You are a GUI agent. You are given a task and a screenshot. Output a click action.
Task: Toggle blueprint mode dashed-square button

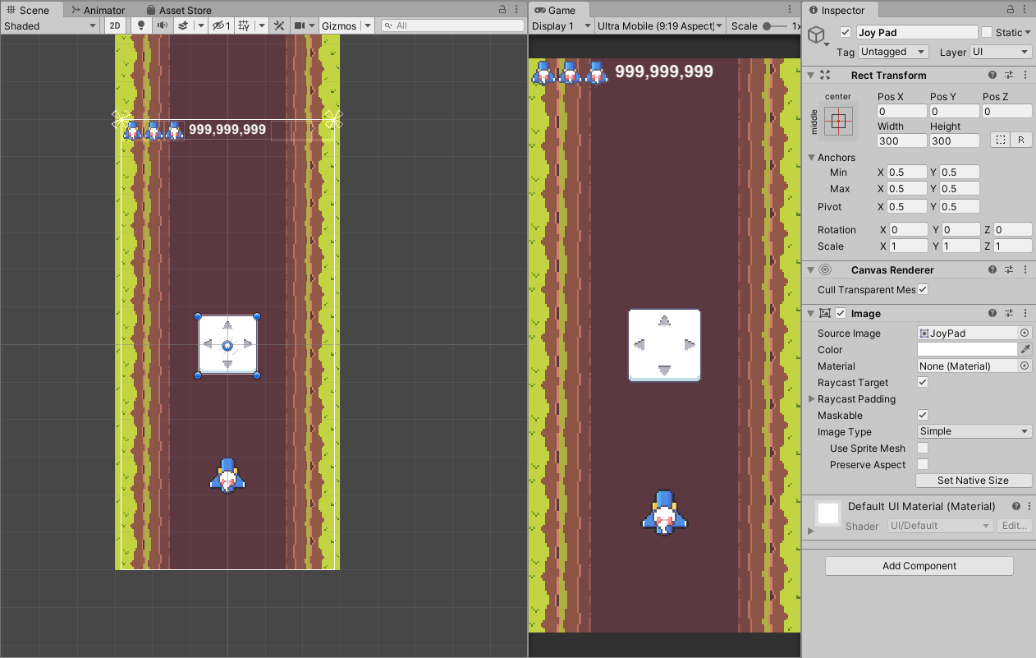[1000, 140]
